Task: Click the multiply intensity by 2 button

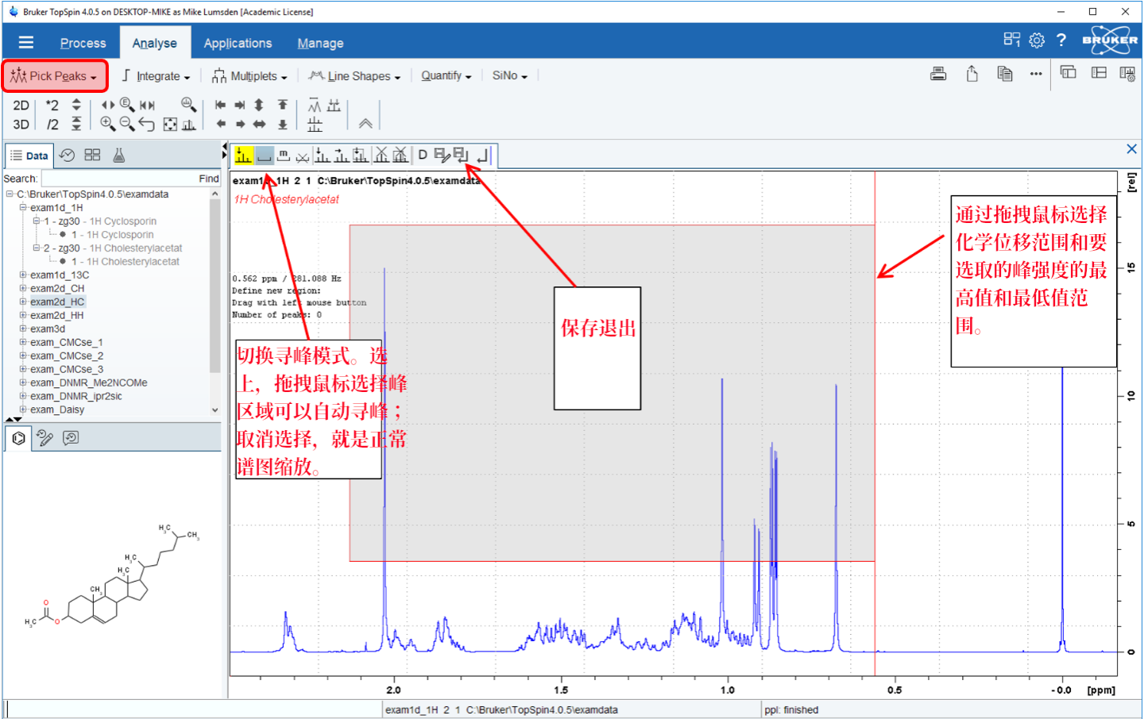Action: (x=52, y=105)
